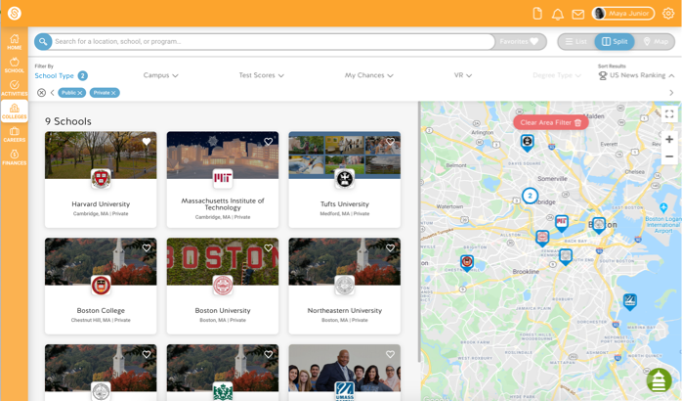Click the Boston College seal on its card
The image size is (682, 401).
[101, 286]
